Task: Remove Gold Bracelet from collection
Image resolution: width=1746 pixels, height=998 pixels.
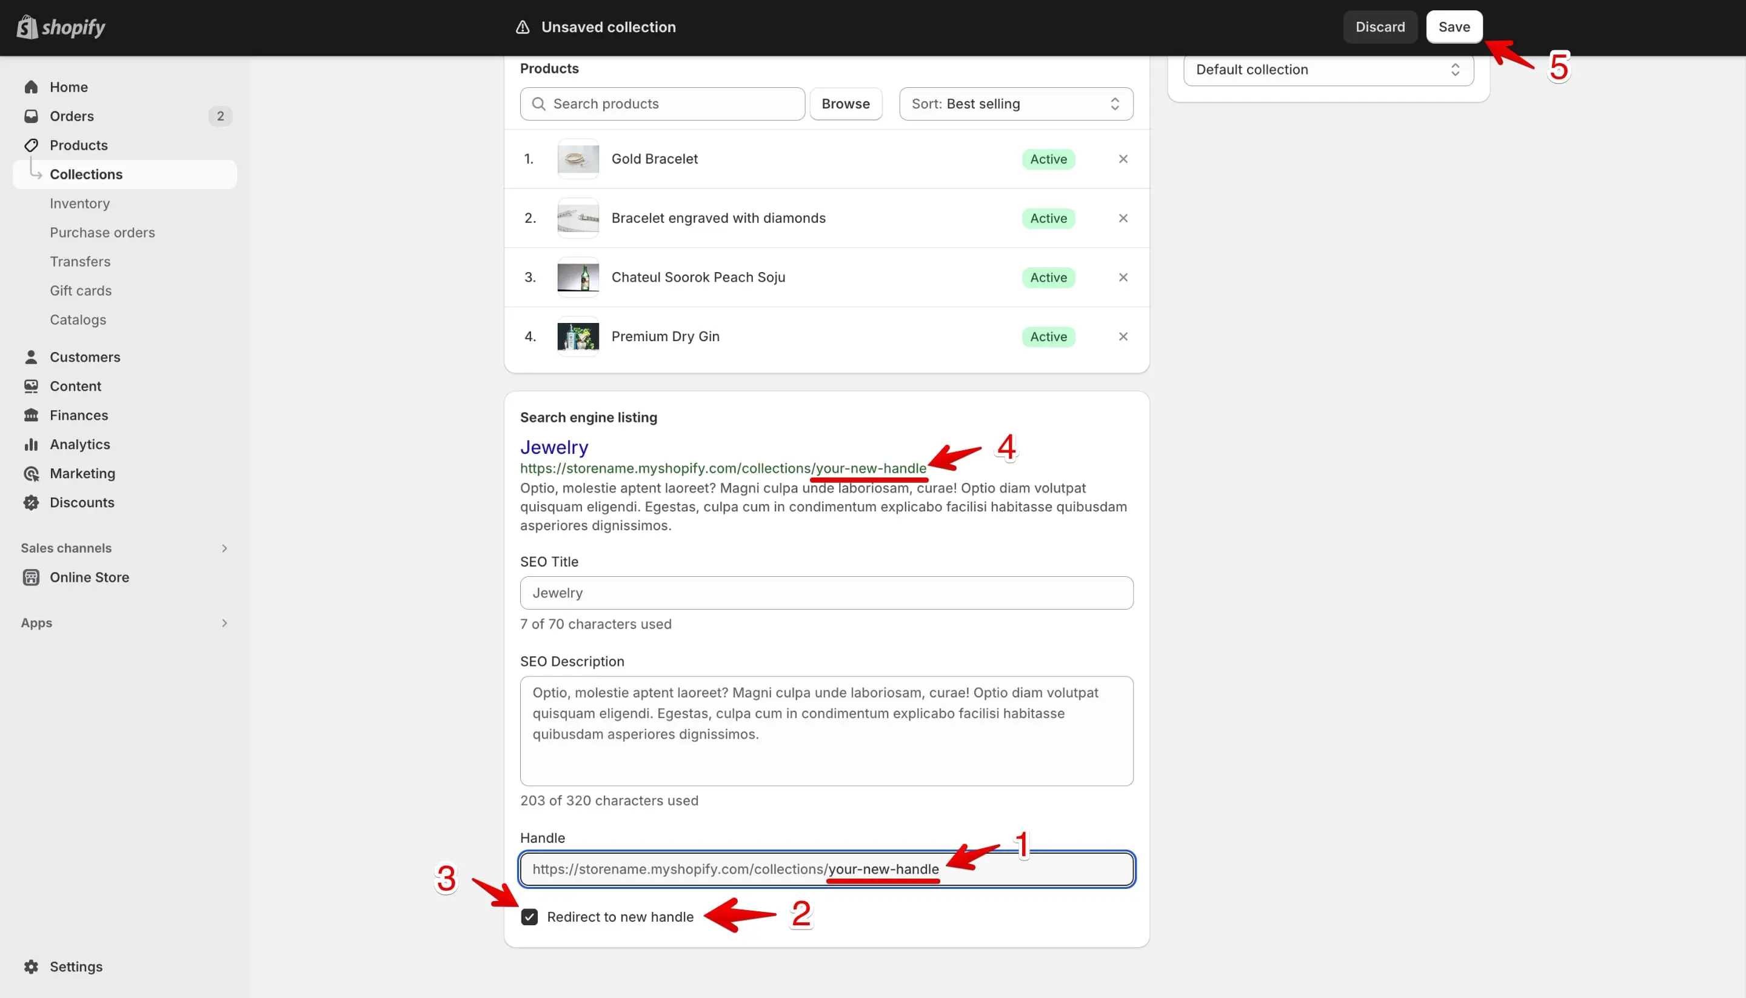Action: [1123, 159]
